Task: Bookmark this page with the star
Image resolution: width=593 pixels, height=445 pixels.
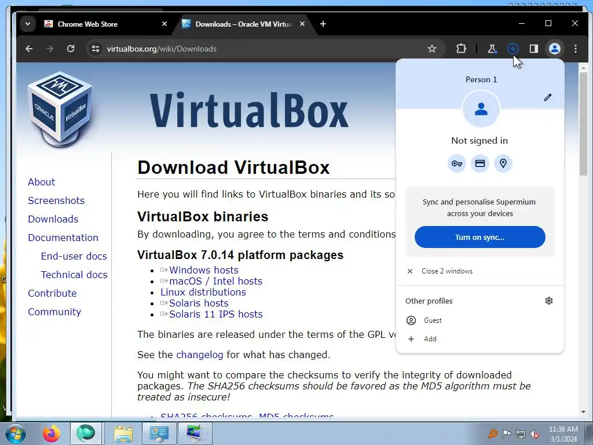Action: point(432,49)
